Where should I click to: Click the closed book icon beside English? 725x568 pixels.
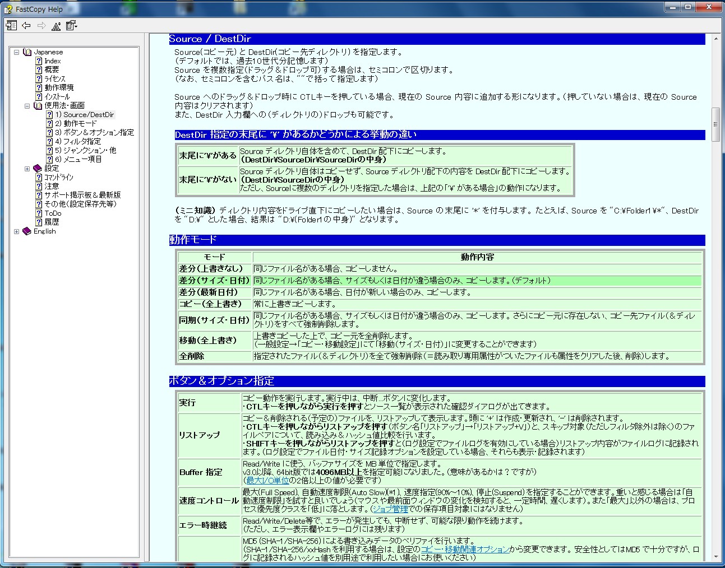[27, 231]
